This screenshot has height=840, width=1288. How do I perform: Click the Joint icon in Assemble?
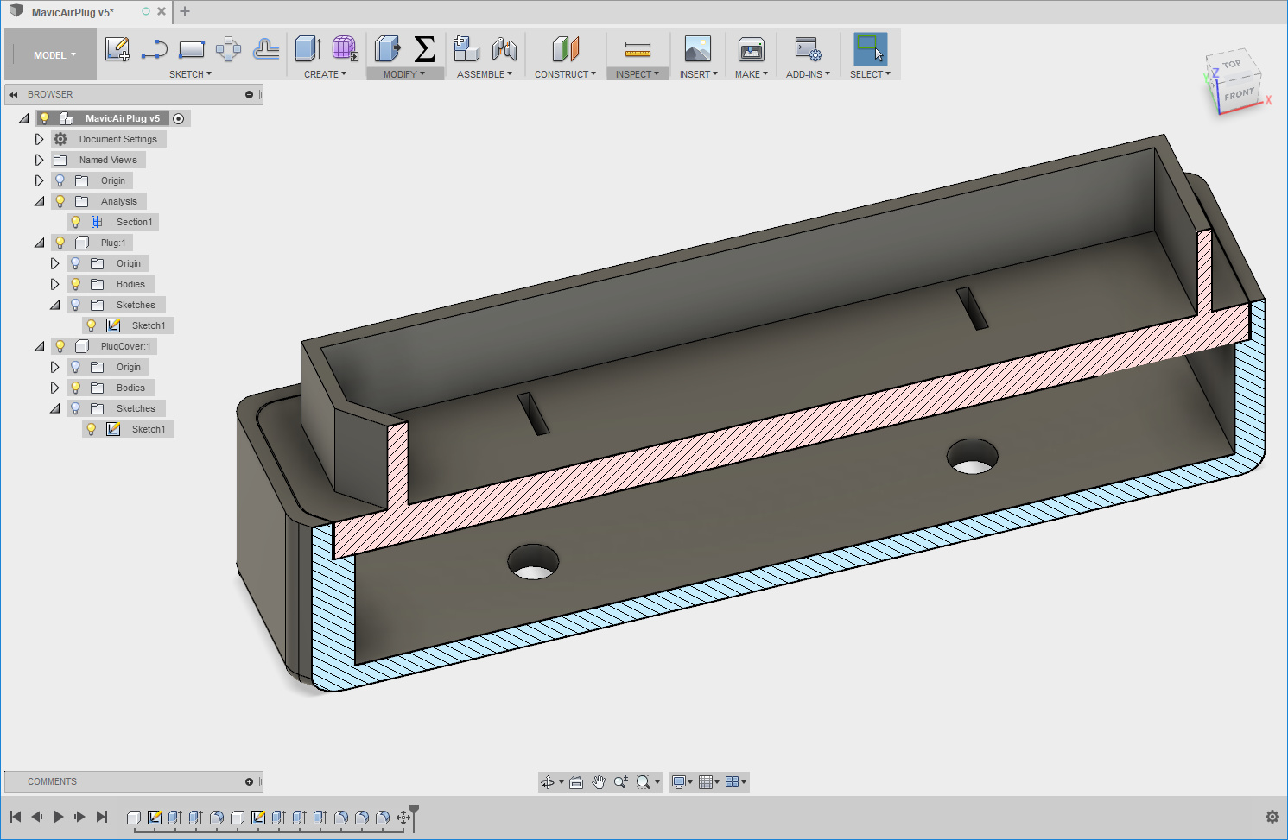[504, 49]
